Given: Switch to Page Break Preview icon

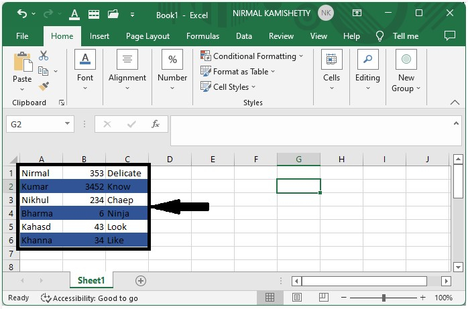Looking at the screenshot, I should click(324, 297).
